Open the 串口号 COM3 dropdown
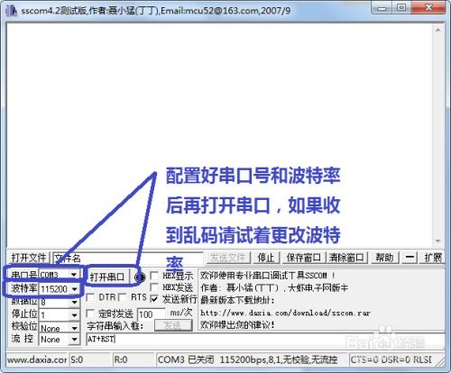This screenshot has width=451, height=373. [60, 274]
